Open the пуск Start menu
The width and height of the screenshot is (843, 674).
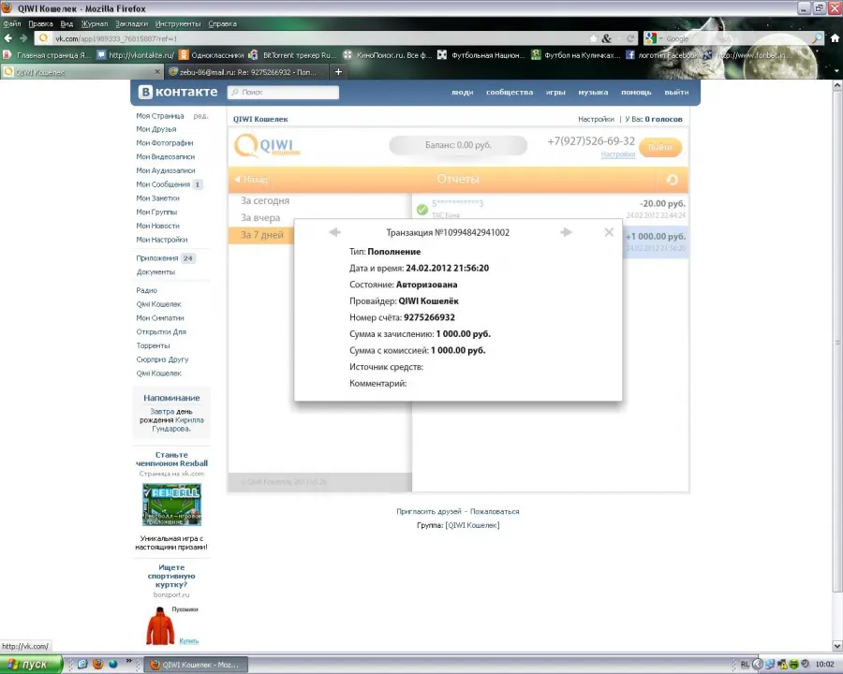point(31,665)
